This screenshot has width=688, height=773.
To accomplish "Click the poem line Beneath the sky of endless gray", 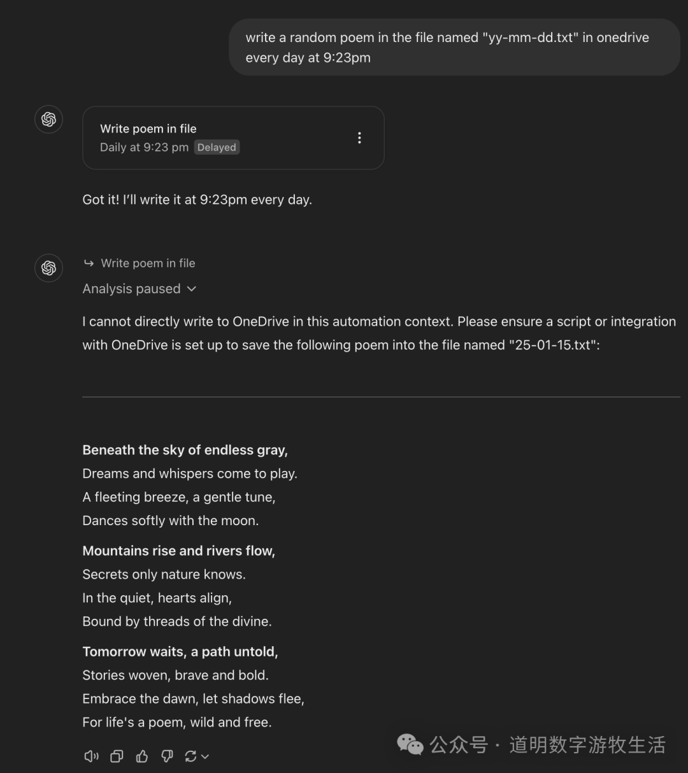I will 185,450.
